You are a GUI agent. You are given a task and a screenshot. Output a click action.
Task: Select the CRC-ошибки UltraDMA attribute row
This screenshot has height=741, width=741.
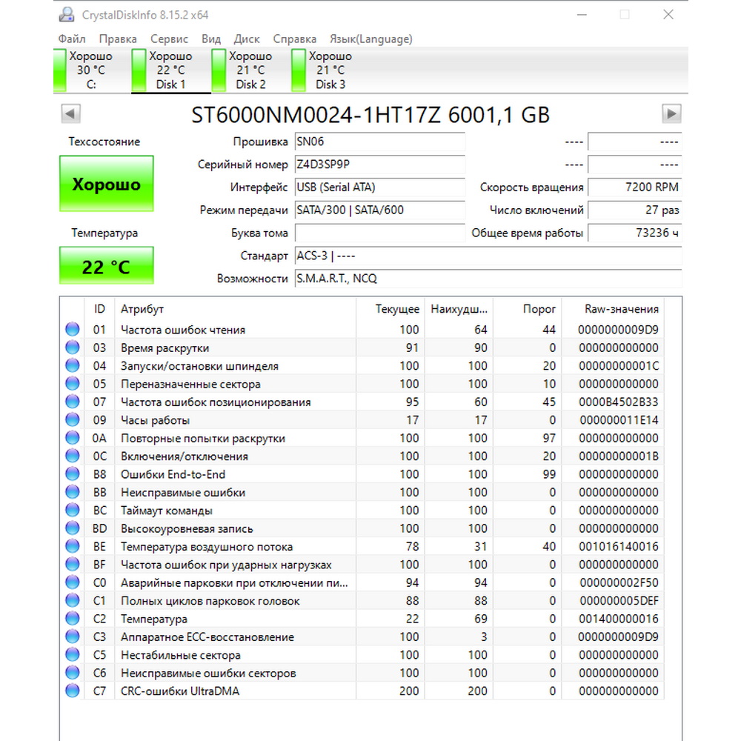point(363,691)
